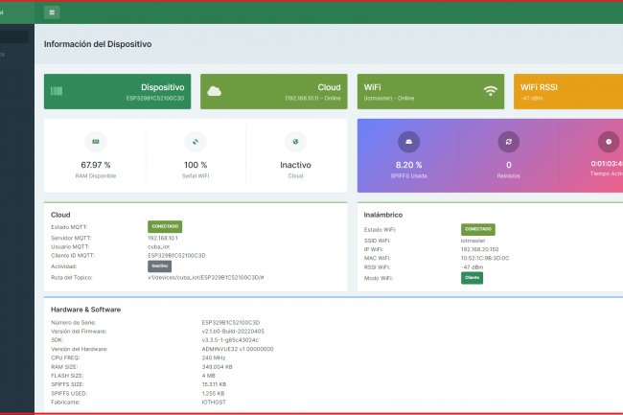This screenshot has width=623, height=415.
Task: Click the Información del Dispositivo heading
Action: pos(98,44)
